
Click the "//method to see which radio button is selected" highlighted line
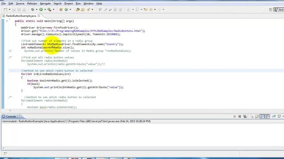click(x=57, y=71)
